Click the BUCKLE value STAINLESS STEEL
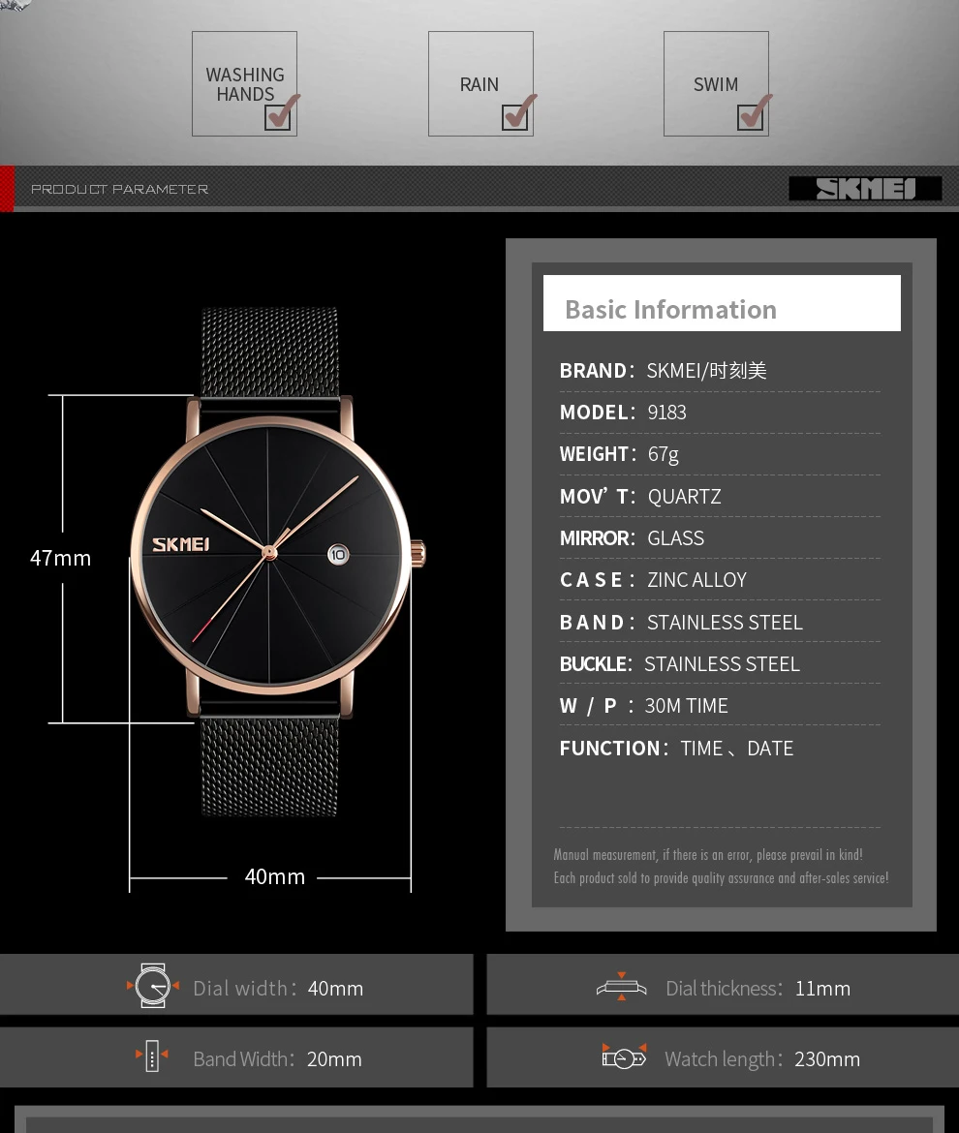This screenshot has width=959, height=1133. point(722,664)
